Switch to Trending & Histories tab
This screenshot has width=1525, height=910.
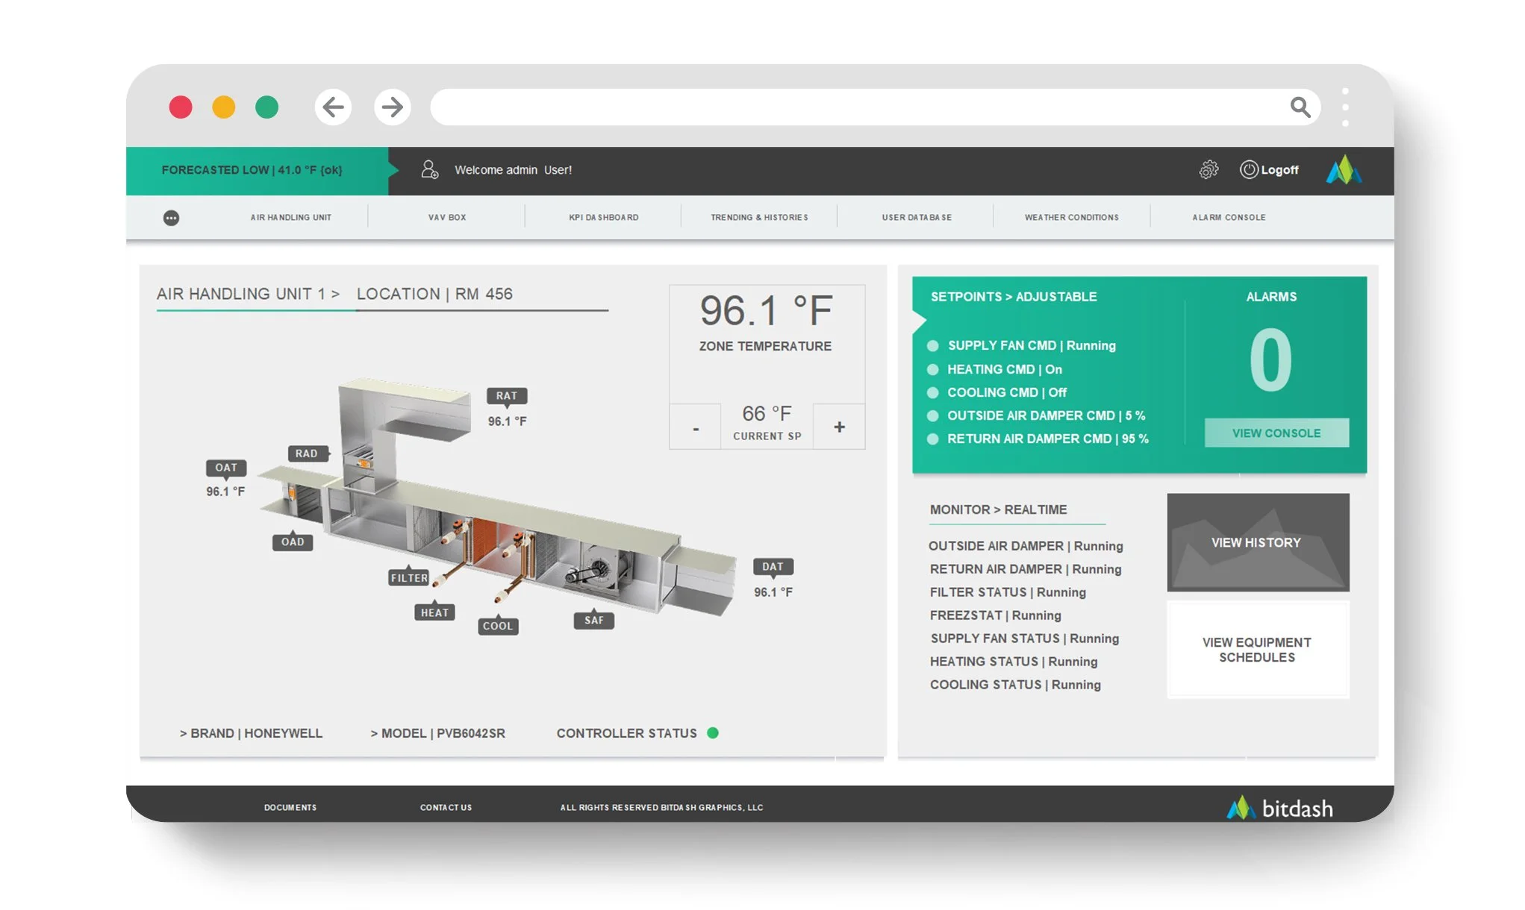(759, 218)
